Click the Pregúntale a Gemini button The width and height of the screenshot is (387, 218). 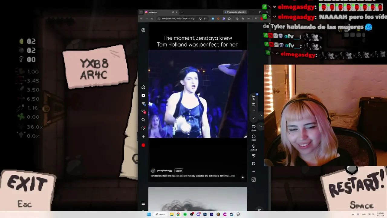tap(235, 12)
